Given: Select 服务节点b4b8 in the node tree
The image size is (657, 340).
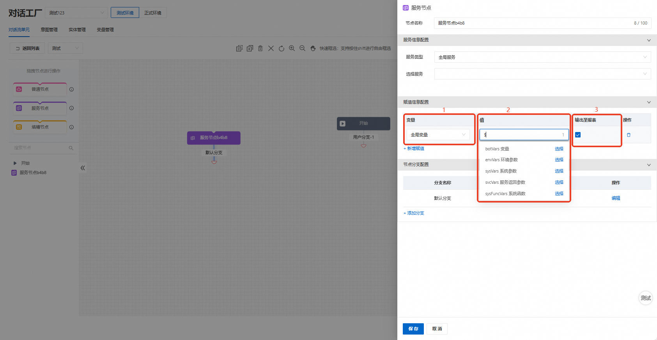Looking at the screenshot, I should 33,173.
